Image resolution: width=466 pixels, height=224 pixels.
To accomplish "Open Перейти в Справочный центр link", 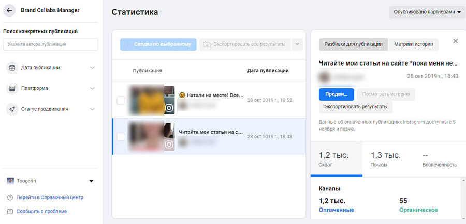I will pyautogui.click(x=50, y=197).
